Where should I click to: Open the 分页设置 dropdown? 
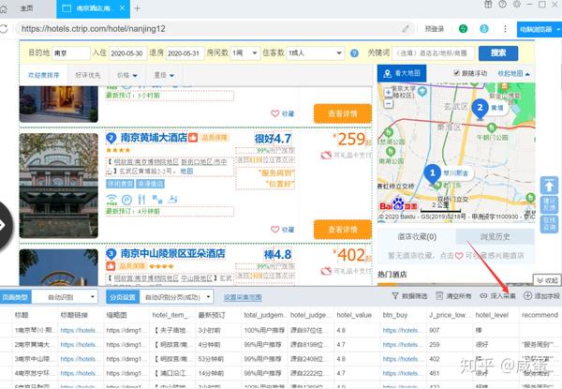176,297
